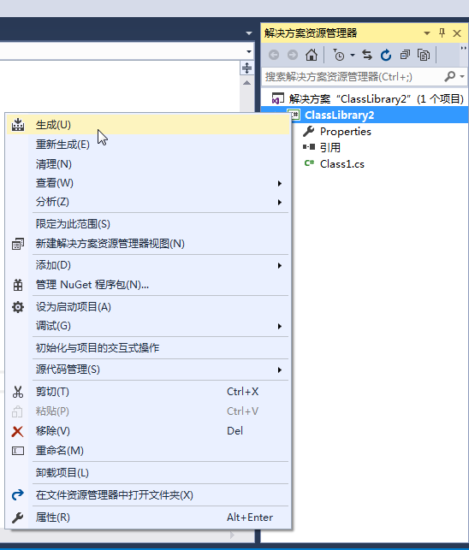
Task: Click the references icon beside 引用
Action: (309, 147)
